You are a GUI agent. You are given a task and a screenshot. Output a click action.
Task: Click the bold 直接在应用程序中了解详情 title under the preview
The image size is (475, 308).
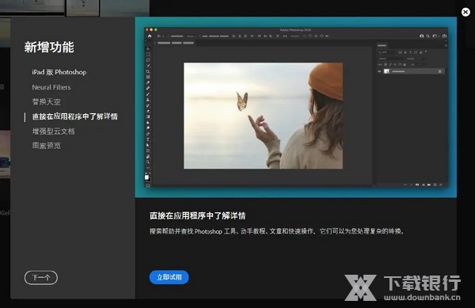(197, 215)
